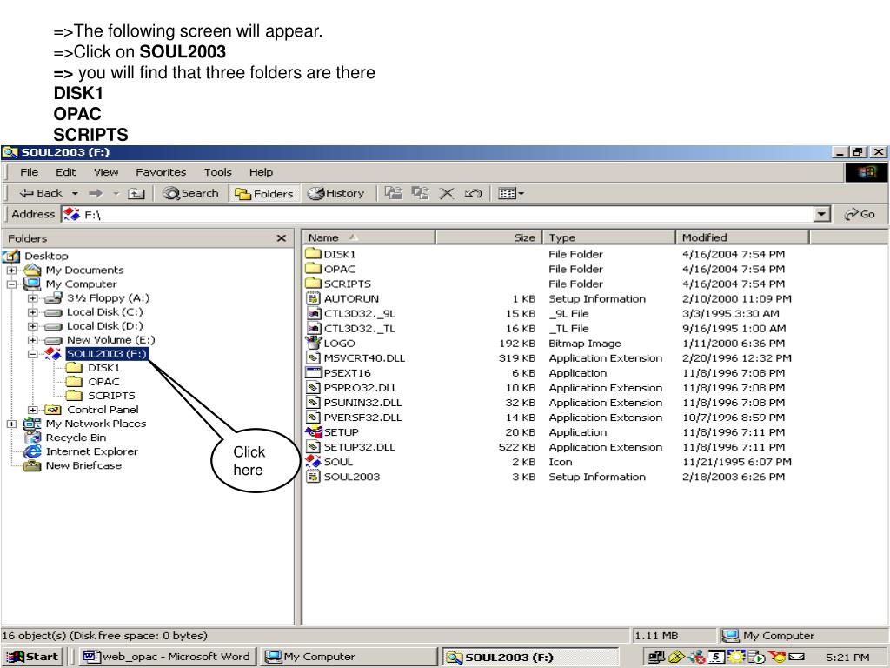Toggle the Folders pane button

pyautogui.click(x=264, y=194)
